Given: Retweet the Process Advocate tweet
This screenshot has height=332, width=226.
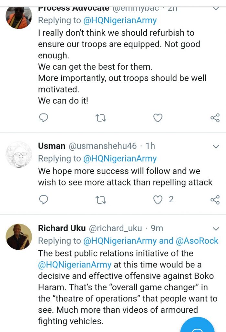Looking at the screenshot, I should coord(101,118).
